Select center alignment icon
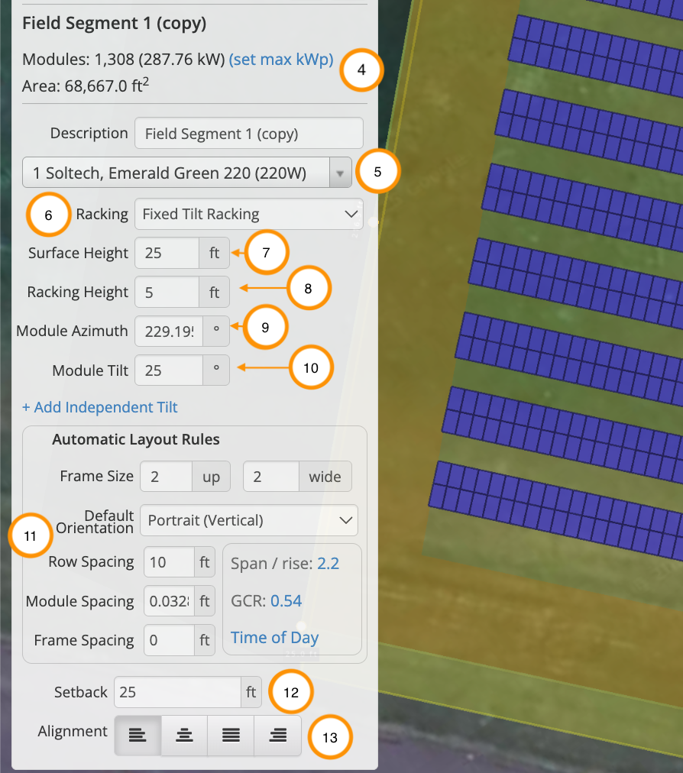Screen dimensions: 683x773 coord(184,735)
